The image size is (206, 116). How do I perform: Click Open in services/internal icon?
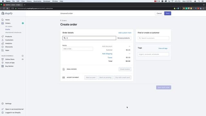point(3,109)
